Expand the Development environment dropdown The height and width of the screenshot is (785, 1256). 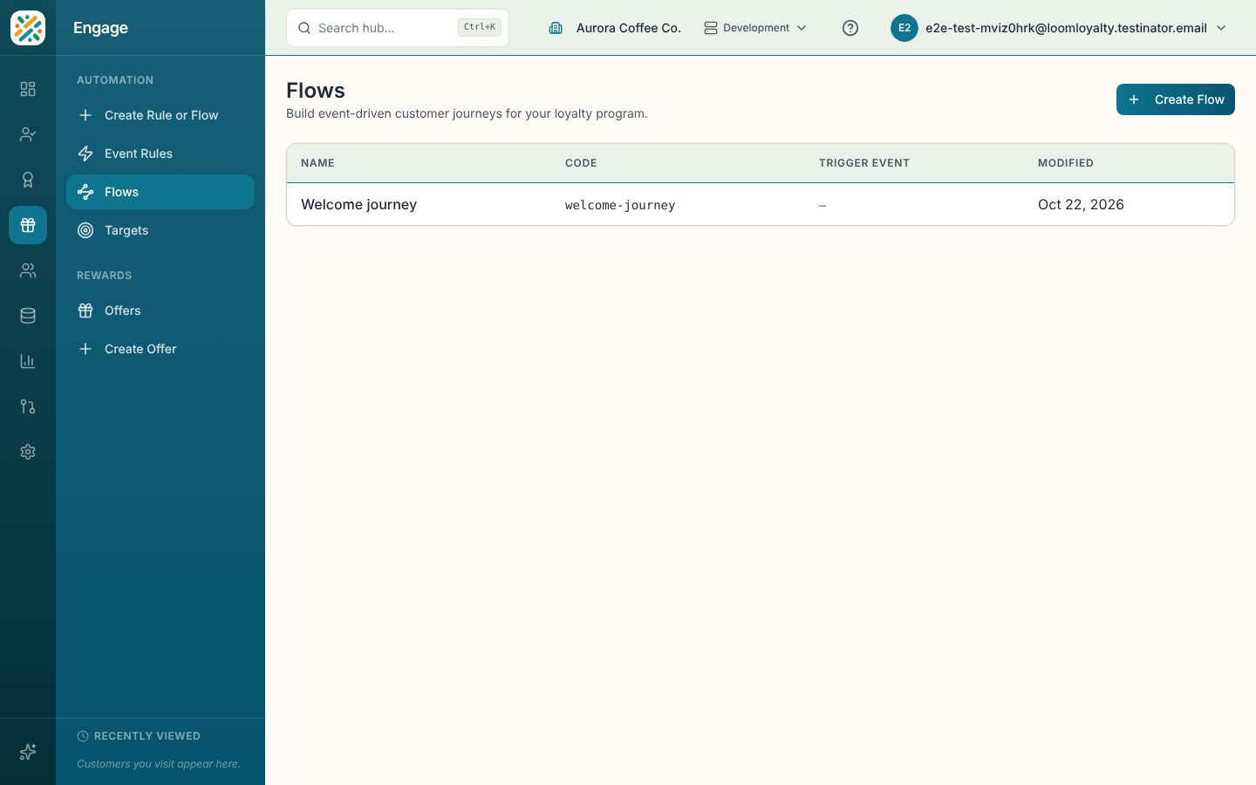click(x=755, y=28)
